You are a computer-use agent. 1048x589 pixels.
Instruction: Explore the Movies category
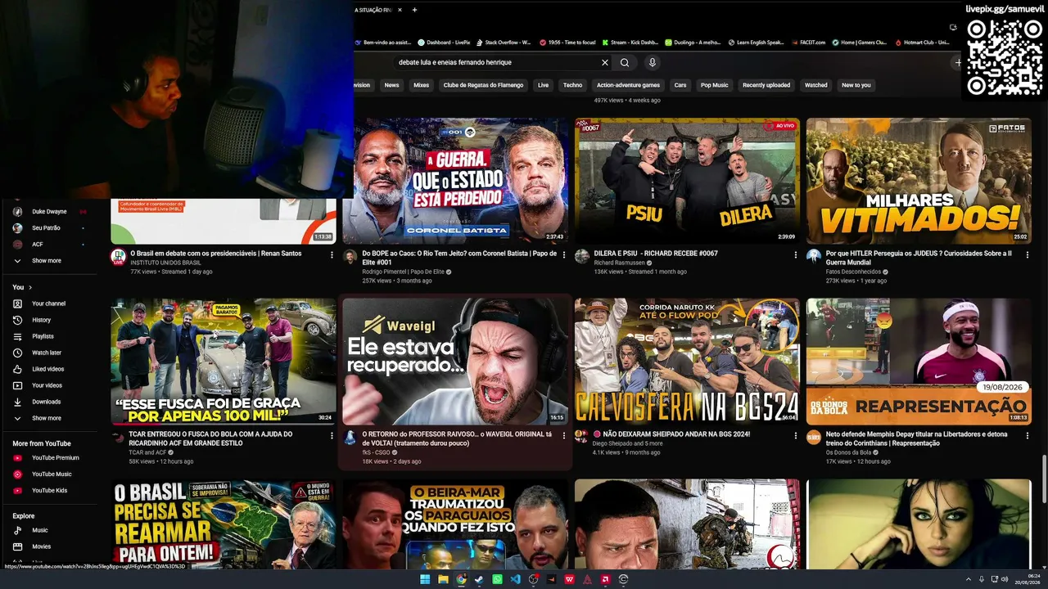click(x=48, y=546)
